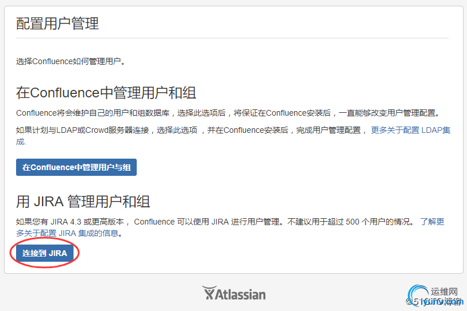
Task: Select the 用 JIRA 管理用户和组 heading
Action: (83, 202)
